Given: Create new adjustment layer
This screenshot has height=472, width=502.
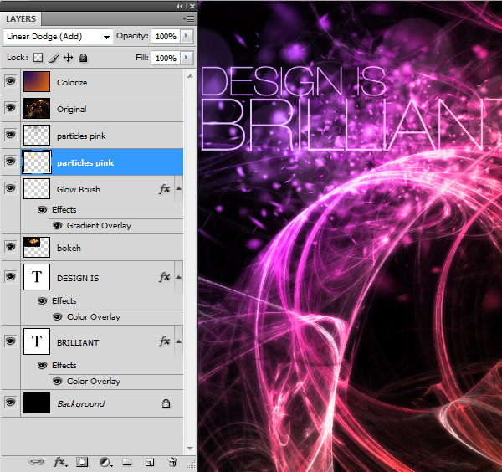Looking at the screenshot, I should coord(105,461).
